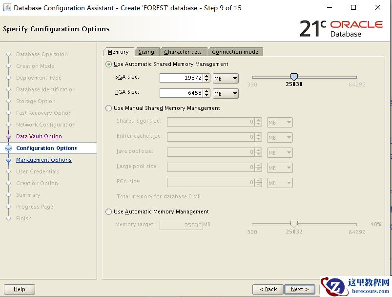Click the SGA size input field
392x297 pixels.
[181, 78]
